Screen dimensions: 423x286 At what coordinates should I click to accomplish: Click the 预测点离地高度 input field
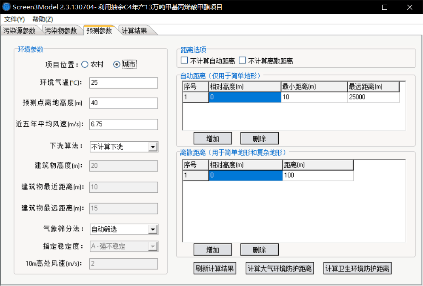tap(123, 103)
